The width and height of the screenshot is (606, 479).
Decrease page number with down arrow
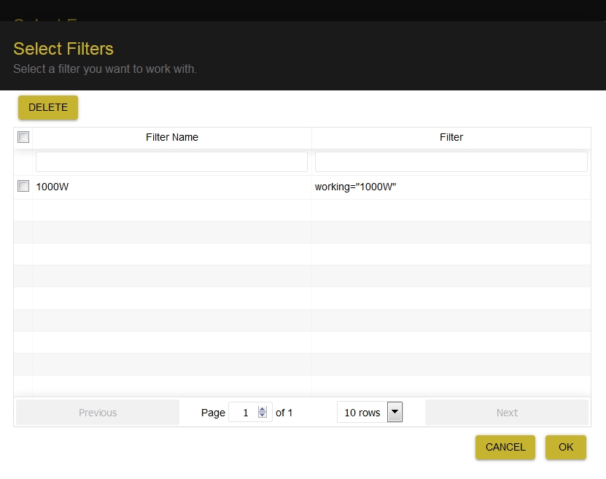point(263,415)
